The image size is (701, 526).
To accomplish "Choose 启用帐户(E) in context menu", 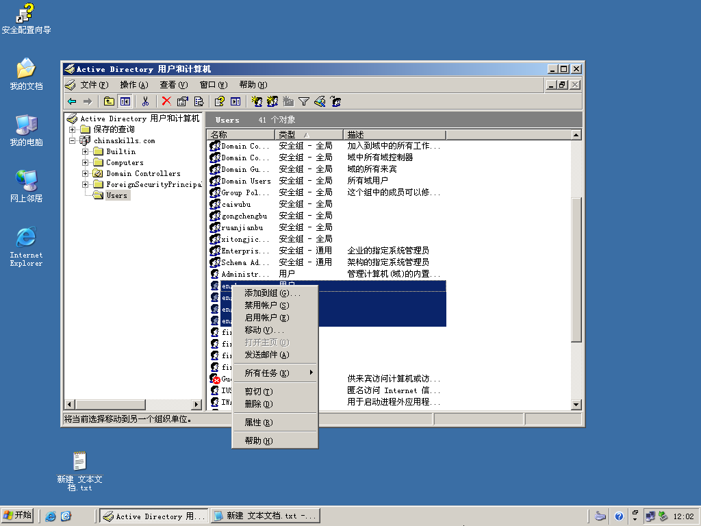I will point(275,318).
